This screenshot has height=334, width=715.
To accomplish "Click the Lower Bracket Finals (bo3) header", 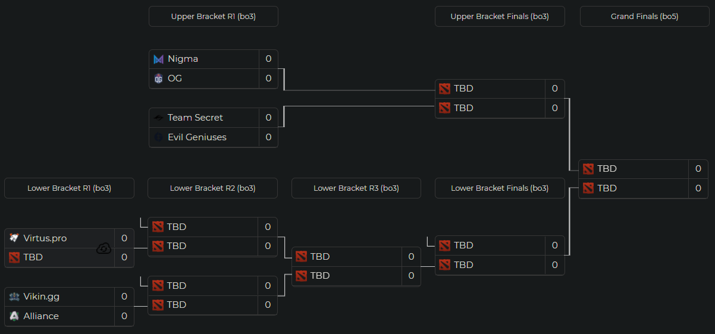I will point(500,188).
